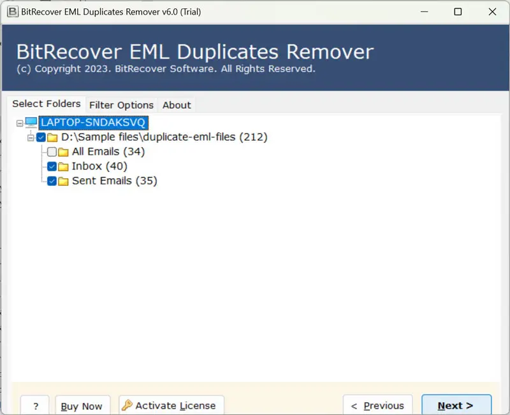Uncheck the Sent Emails checkbox
Screen dimensions: 510x415
[52, 181]
